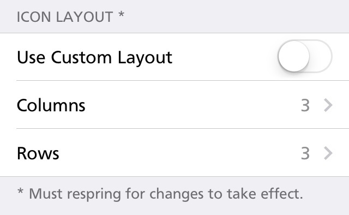Click the ICON LAYOUT section header
The image size is (349, 215).
click(70, 17)
